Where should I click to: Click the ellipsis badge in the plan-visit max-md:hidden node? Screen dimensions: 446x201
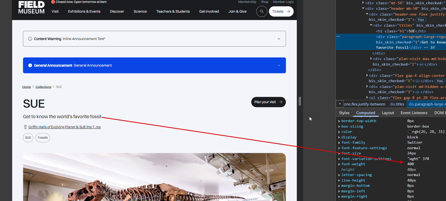tap(421, 64)
